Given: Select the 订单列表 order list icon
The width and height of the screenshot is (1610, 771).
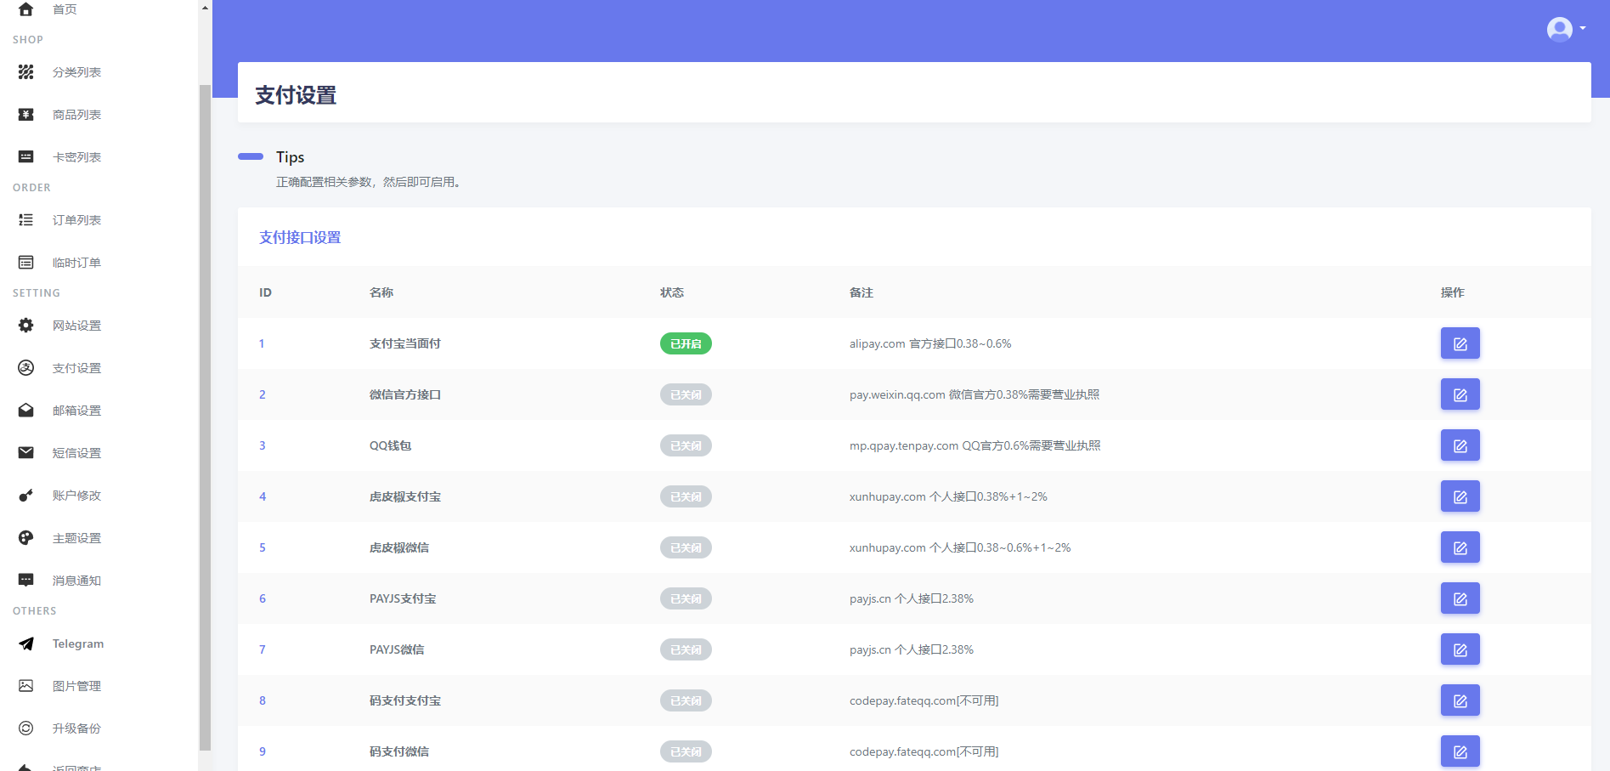Looking at the screenshot, I should 25,219.
